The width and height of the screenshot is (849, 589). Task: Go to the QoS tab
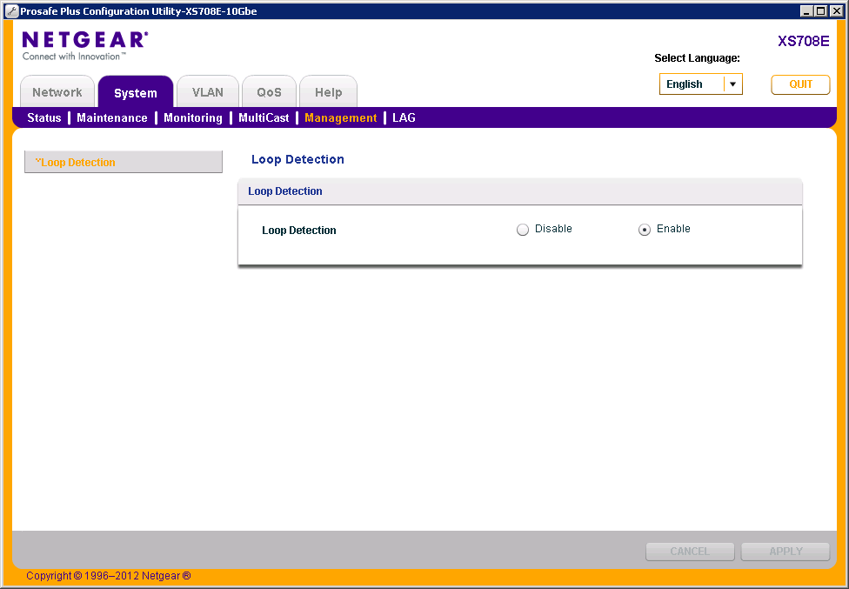point(269,92)
